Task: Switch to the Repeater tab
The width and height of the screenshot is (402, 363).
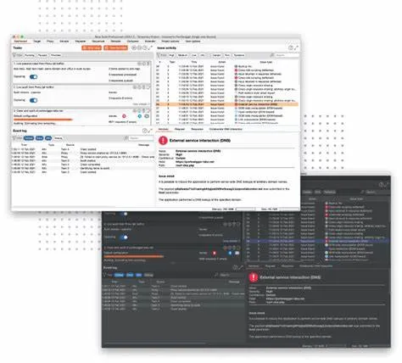Action: click(x=81, y=42)
